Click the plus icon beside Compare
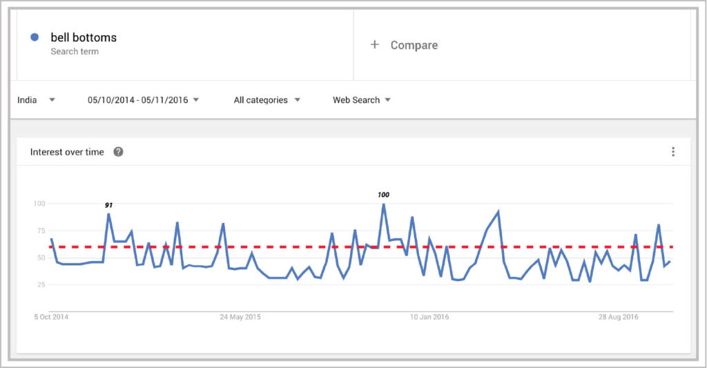The height and width of the screenshot is (368, 707). [375, 45]
